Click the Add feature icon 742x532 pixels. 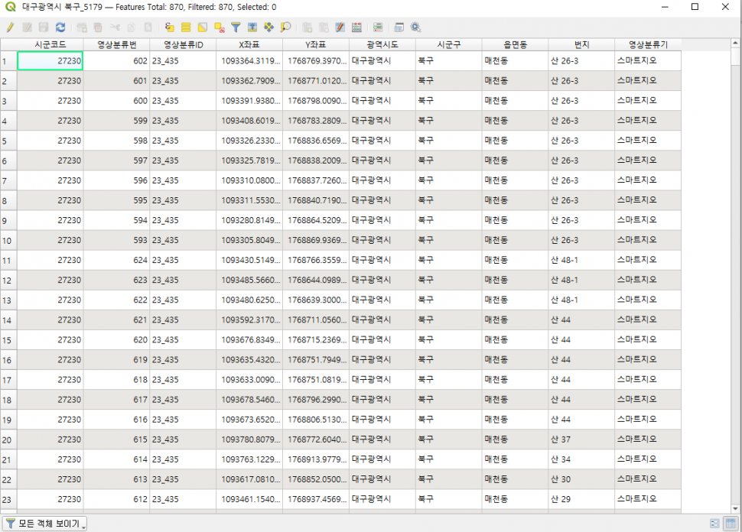click(81, 28)
